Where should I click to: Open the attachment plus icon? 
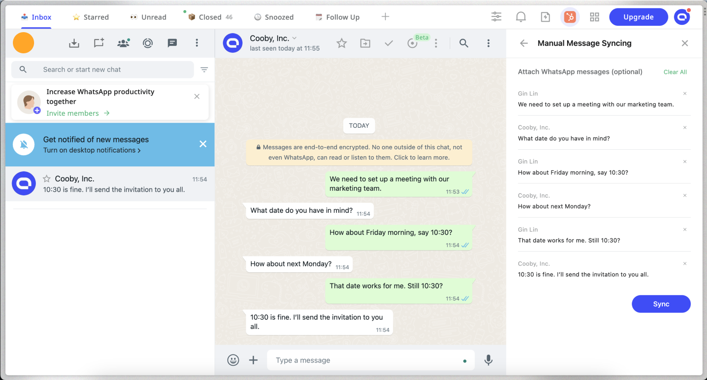pyautogui.click(x=254, y=360)
